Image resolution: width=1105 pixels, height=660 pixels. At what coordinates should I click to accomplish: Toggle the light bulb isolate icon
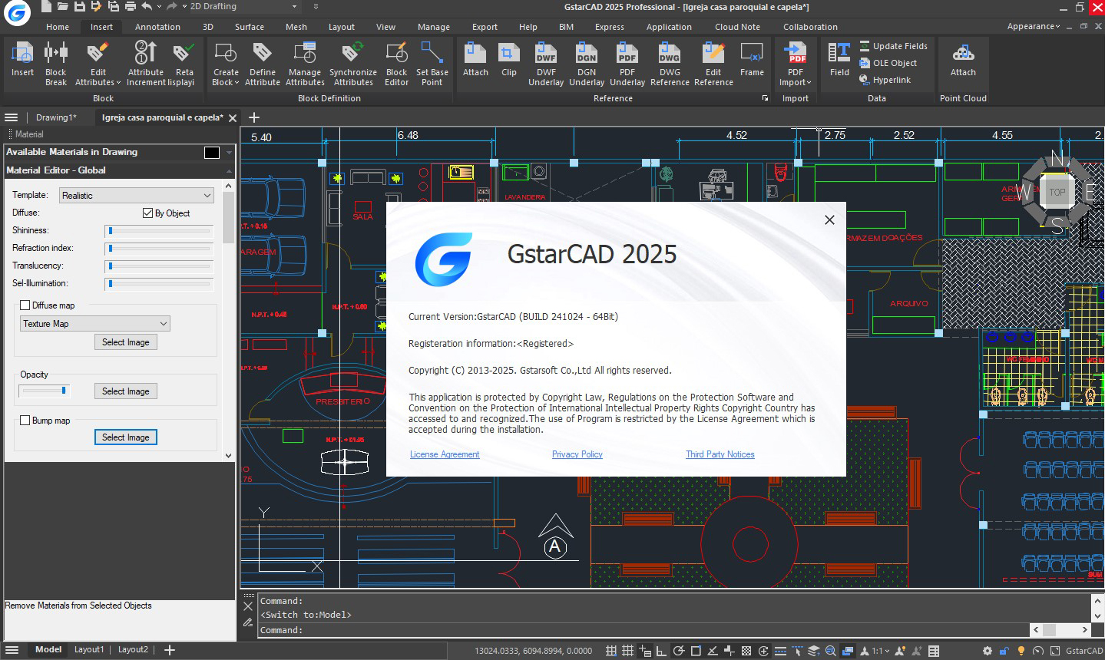[x=1021, y=651]
